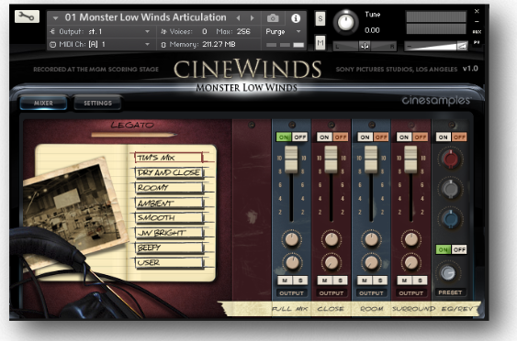The width and height of the screenshot is (517, 341).
Task: Click the upper knob of Surround channel
Action: [411, 239]
